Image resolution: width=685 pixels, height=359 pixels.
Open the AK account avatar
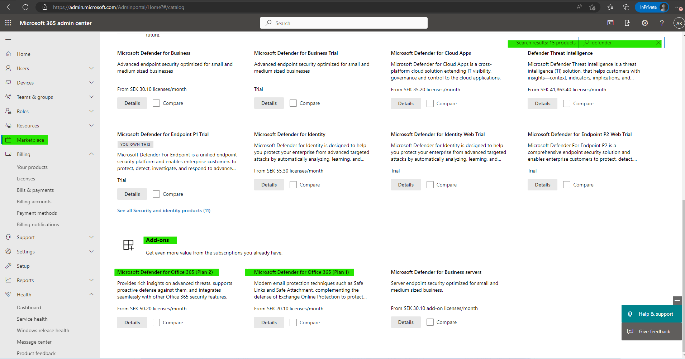[x=679, y=23]
